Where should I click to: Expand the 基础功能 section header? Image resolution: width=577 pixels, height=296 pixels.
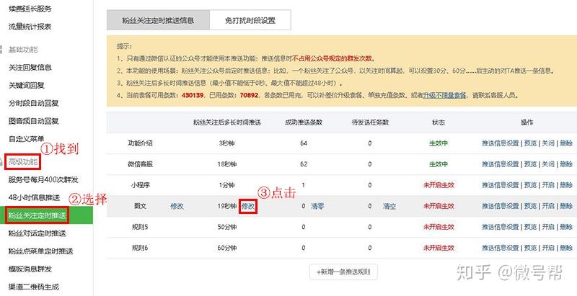pos(23,50)
